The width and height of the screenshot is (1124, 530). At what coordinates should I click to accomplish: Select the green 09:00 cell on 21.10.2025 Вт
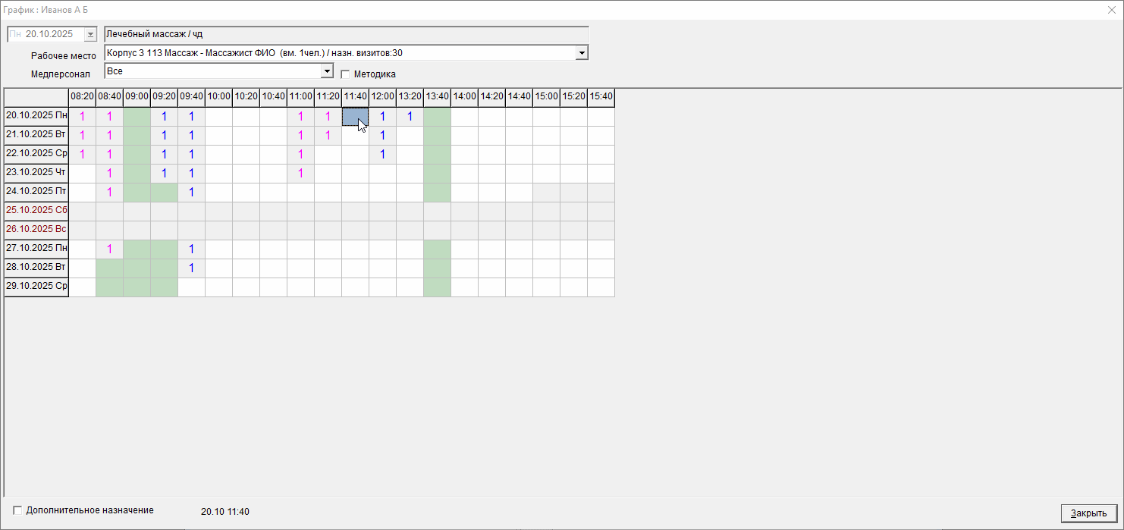click(x=137, y=136)
